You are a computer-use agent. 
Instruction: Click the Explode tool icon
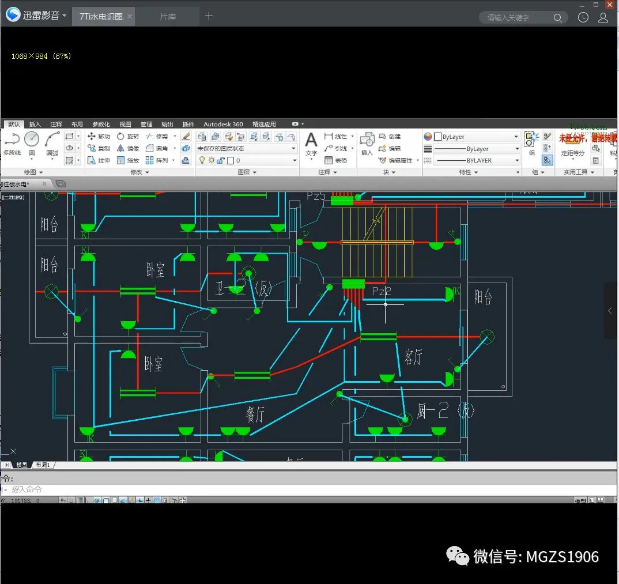[186, 149]
